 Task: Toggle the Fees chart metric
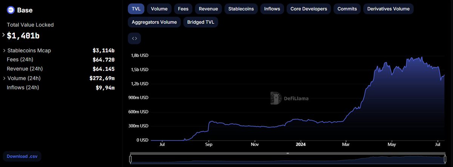(x=183, y=9)
